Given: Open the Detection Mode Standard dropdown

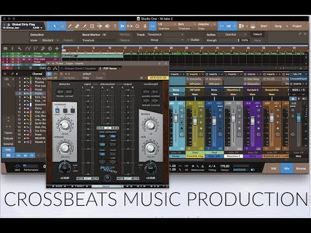Looking at the screenshot, I should 50,40.
